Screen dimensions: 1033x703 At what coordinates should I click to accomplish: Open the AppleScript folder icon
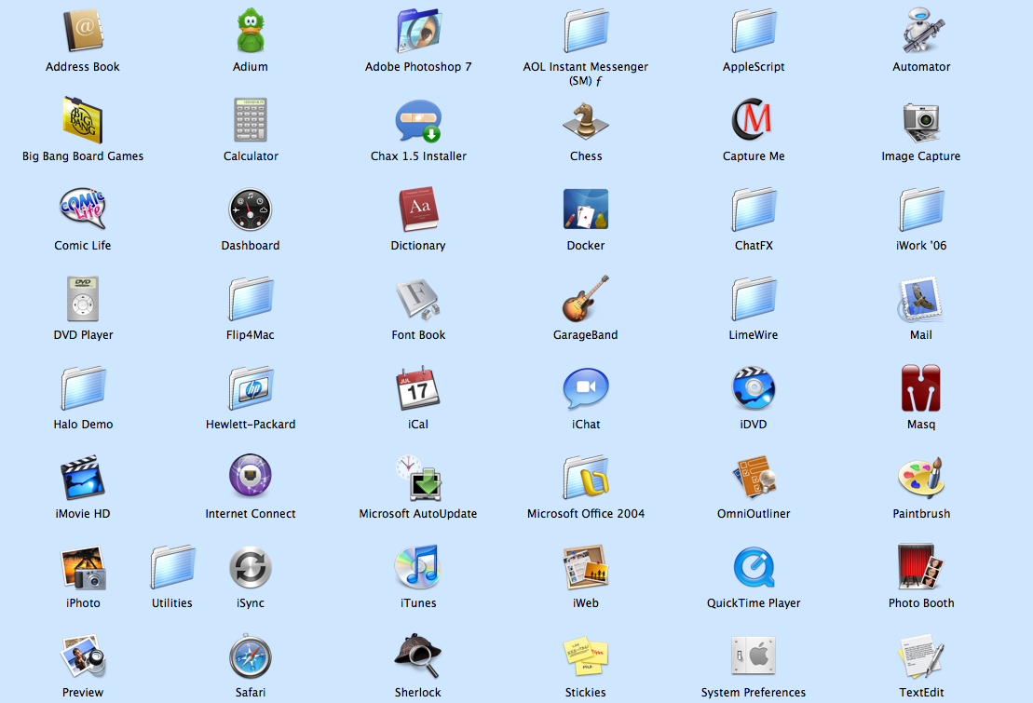tap(754, 31)
